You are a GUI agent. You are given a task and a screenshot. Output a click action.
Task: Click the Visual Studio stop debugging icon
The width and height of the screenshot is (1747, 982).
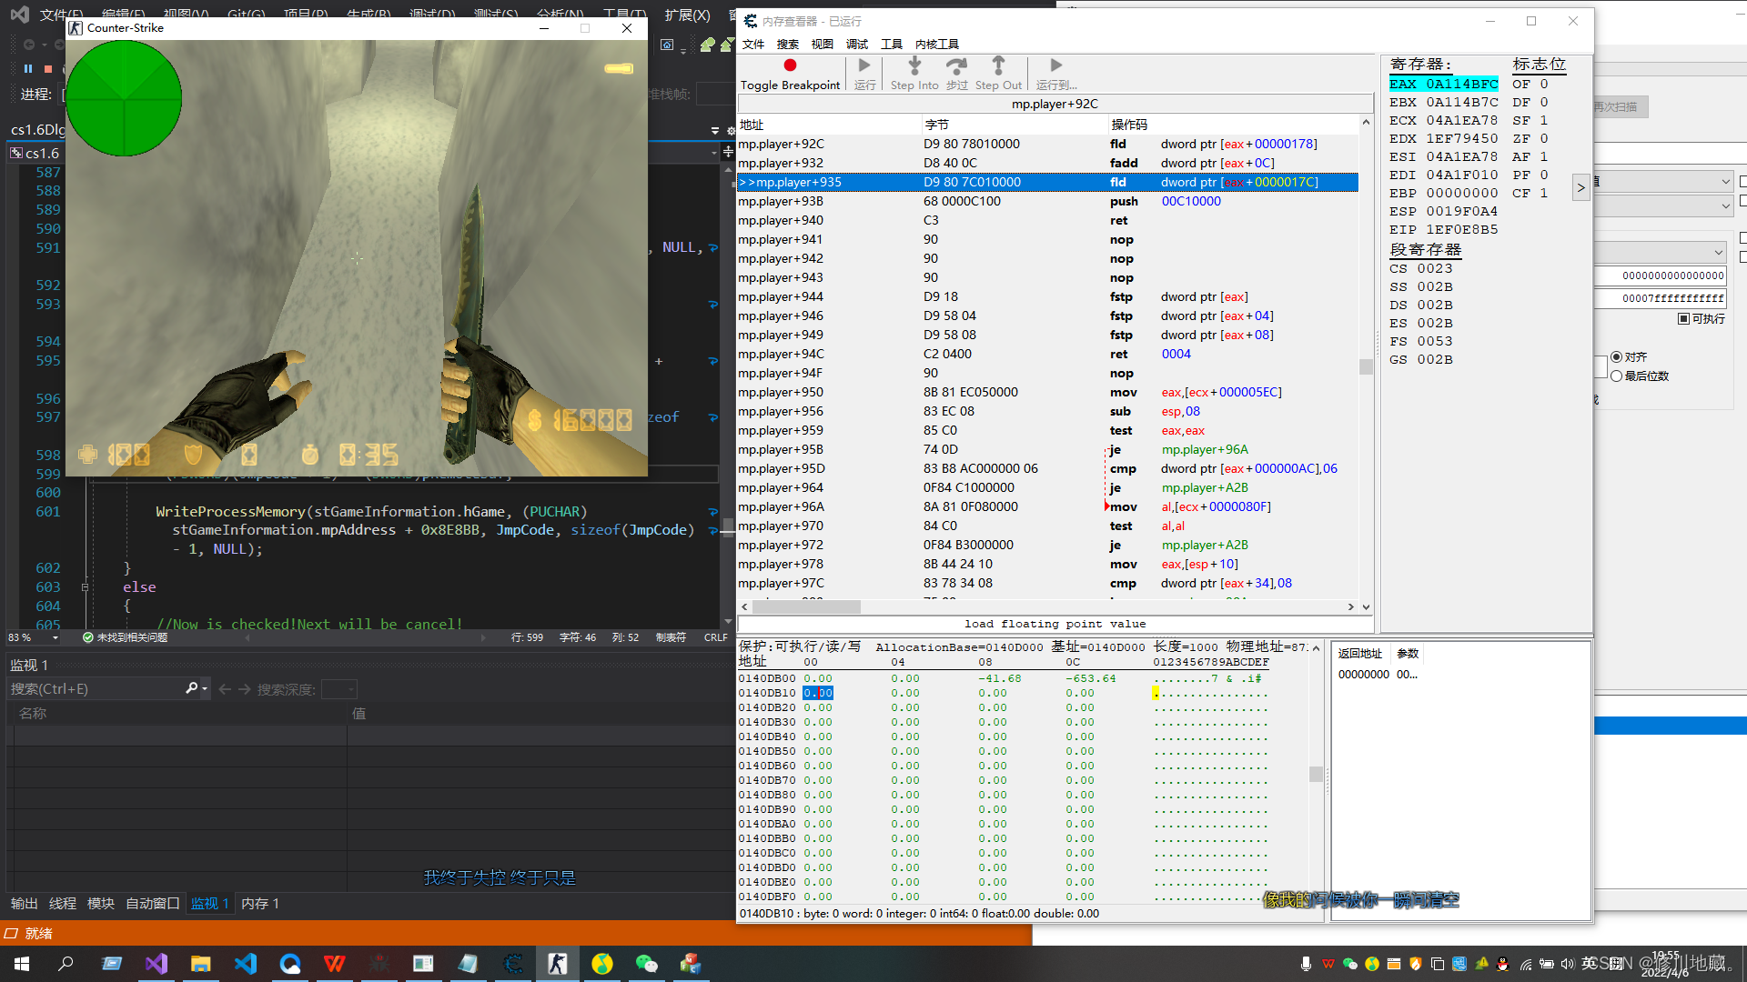(x=48, y=69)
